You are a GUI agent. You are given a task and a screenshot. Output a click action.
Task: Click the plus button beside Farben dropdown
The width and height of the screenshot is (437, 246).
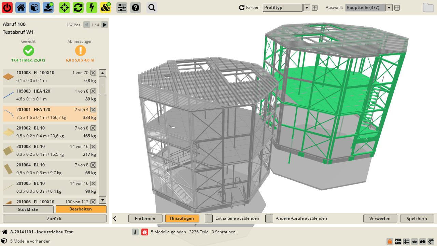pos(315,8)
